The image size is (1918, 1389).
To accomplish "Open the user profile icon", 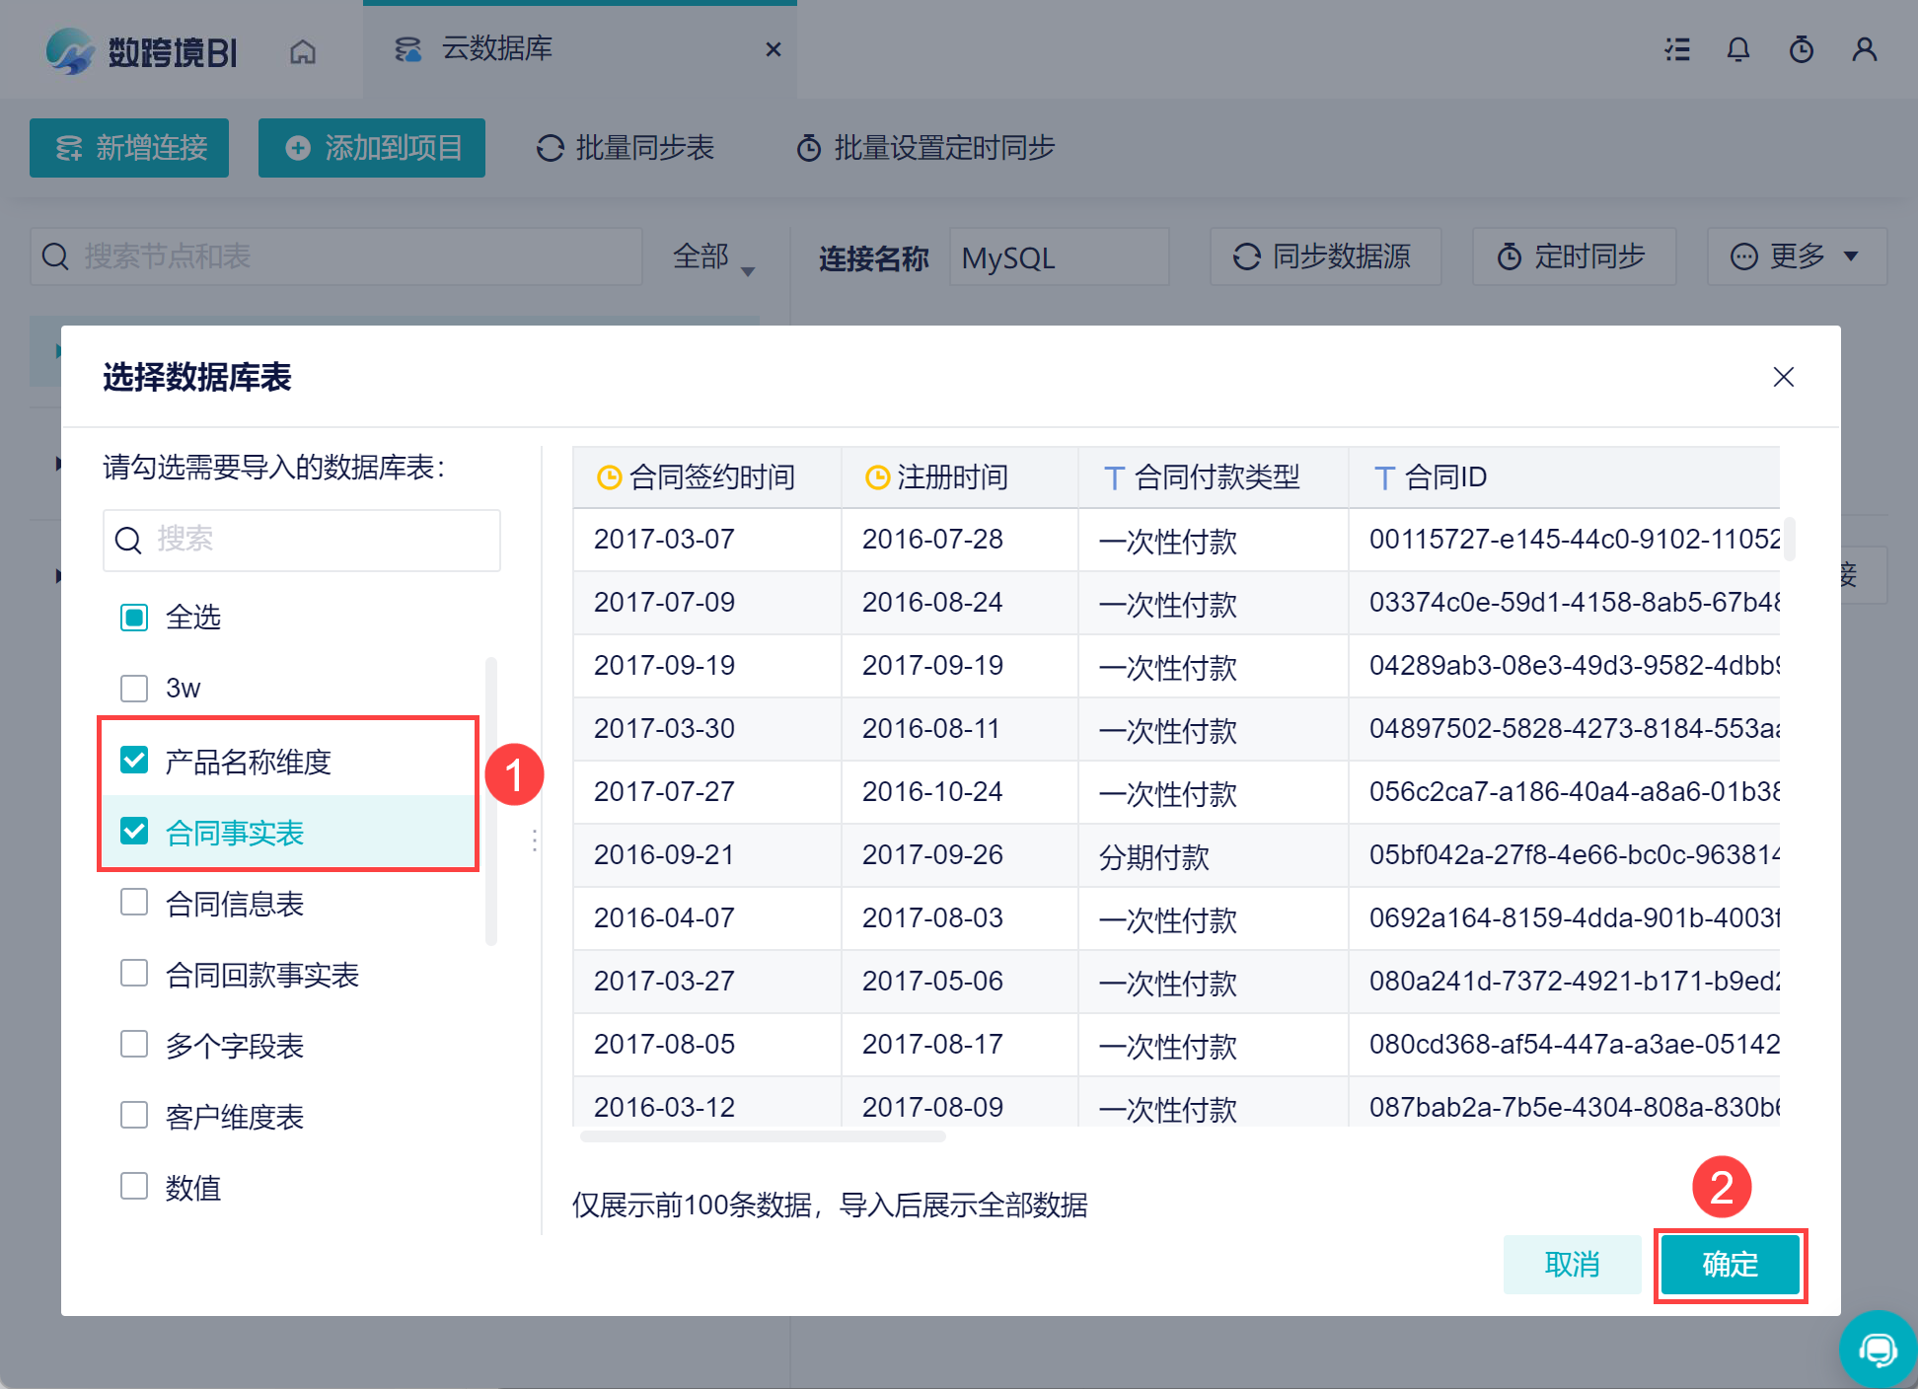I will 1864,49.
